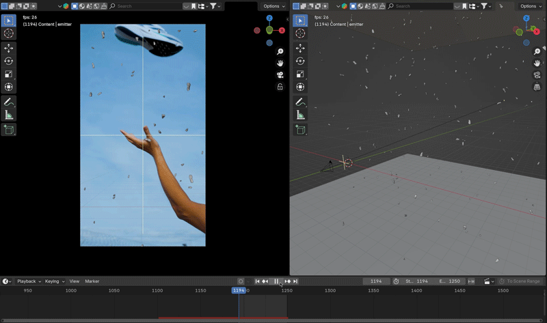The image size is (547, 323).
Task: Select the Select Box tool in right viewport
Action: pyautogui.click(x=300, y=20)
